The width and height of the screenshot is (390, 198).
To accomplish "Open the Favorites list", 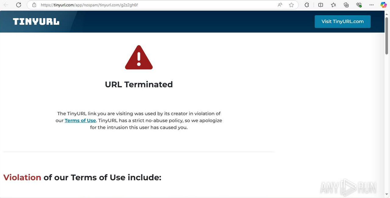I will coord(333,5).
